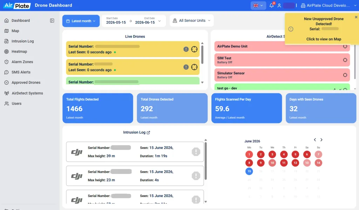Select the green live drone row
This screenshot has width=359, height=210.
click(133, 81)
